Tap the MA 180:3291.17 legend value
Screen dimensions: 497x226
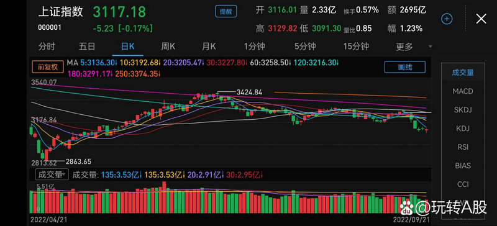(x=90, y=73)
